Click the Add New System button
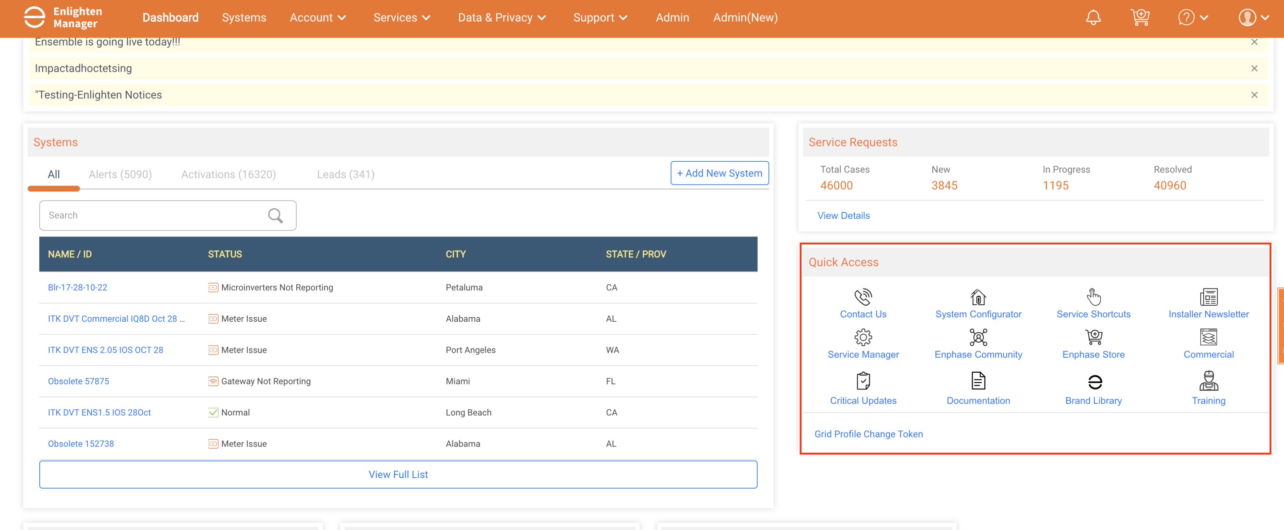The image size is (1284, 530). tap(719, 173)
